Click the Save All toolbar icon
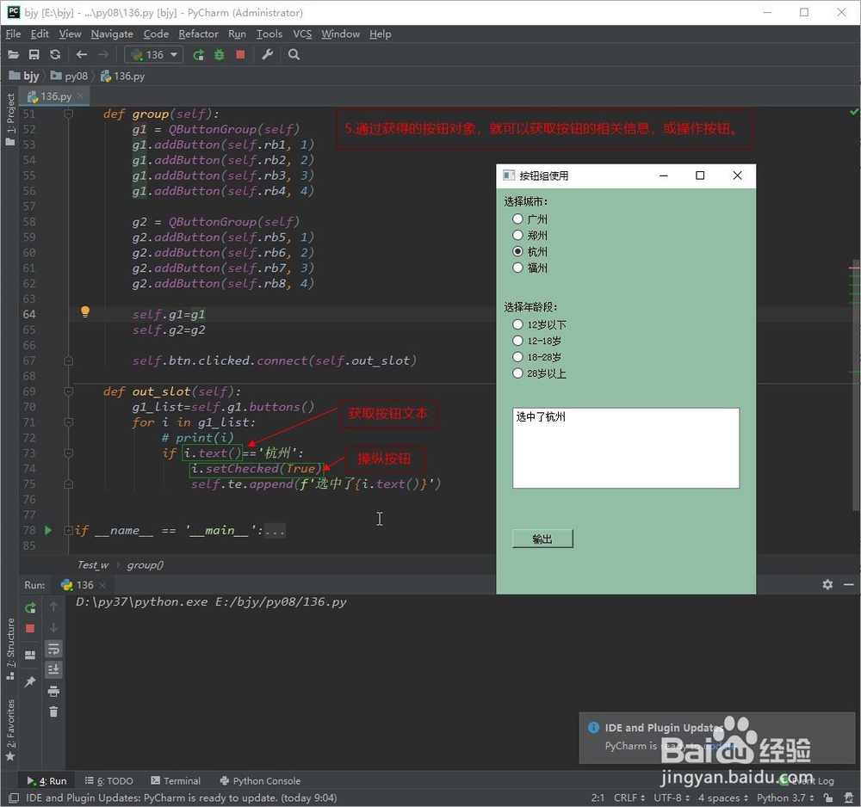This screenshot has height=807, width=861. [x=34, y=54]
